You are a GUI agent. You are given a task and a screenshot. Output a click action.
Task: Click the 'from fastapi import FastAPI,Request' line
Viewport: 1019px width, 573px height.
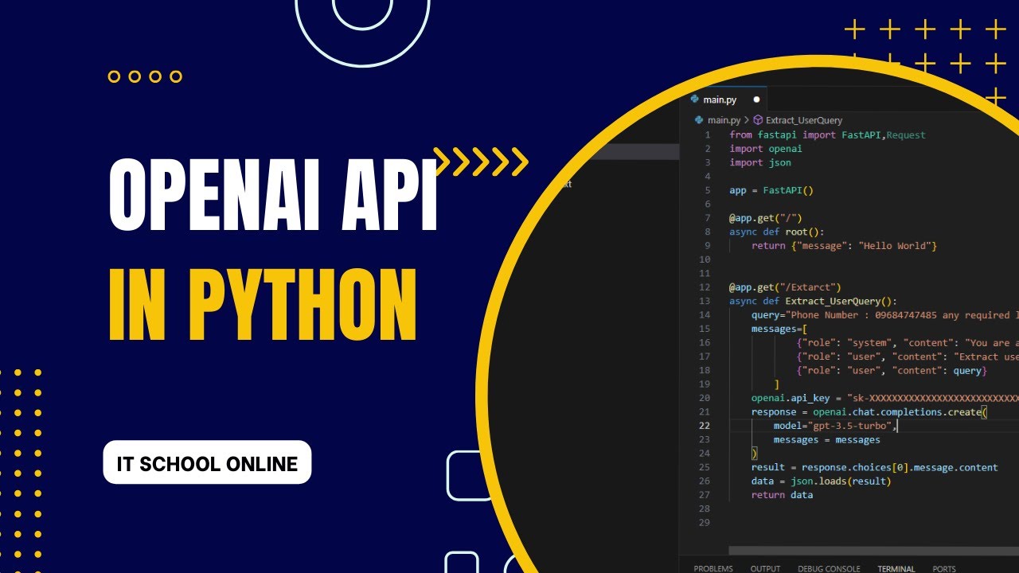(x=827, y=135)
